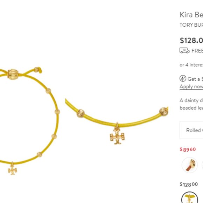Click the dainty beaded leather description
The height and width of the screenshot is (203, 203).
191,104
